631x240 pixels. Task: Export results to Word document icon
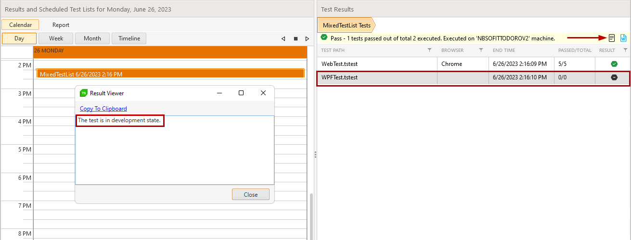pos(623,38)
